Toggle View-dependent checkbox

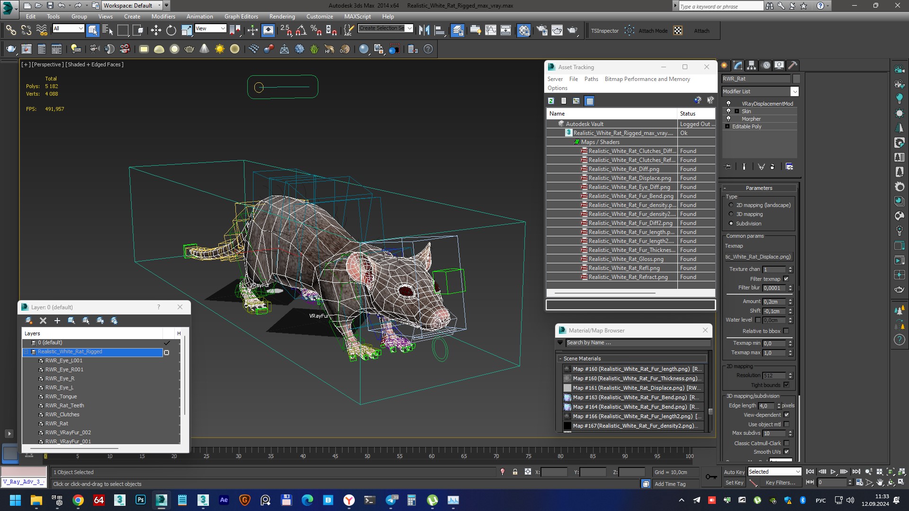(x=786, y=415)
